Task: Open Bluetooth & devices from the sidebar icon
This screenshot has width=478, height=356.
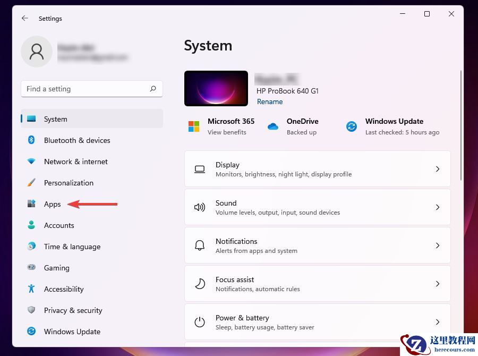Action: (31, 140)
